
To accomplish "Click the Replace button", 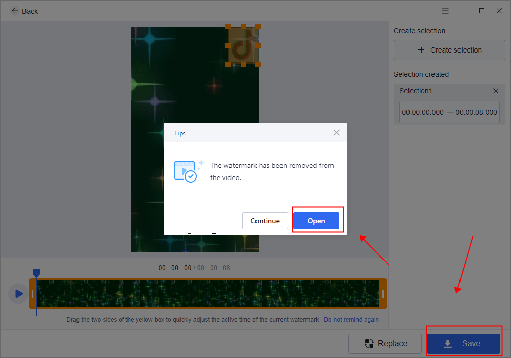I will click(x=385, y=343).
